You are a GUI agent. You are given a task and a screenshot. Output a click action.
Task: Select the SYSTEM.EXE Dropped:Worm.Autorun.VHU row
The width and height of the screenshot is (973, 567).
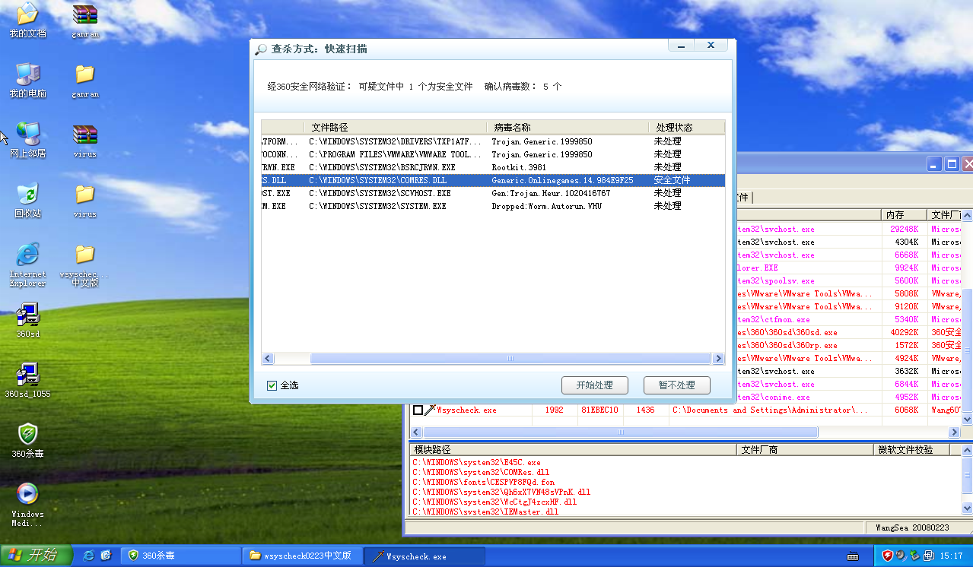493,206
